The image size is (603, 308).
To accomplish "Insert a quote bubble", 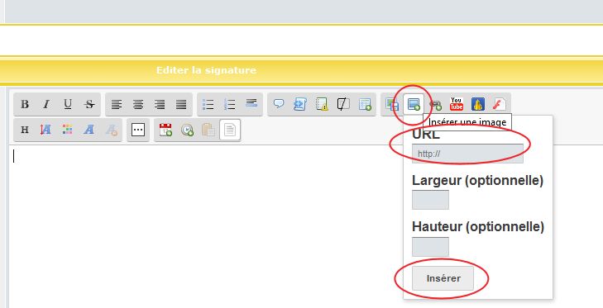I will (x=279, y=104).
